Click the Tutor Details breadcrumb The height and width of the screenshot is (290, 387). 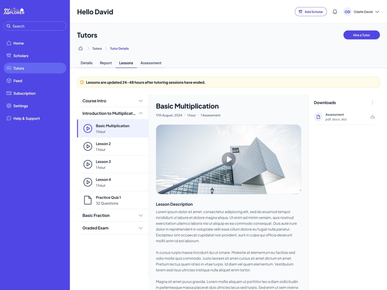pos(119,49)
